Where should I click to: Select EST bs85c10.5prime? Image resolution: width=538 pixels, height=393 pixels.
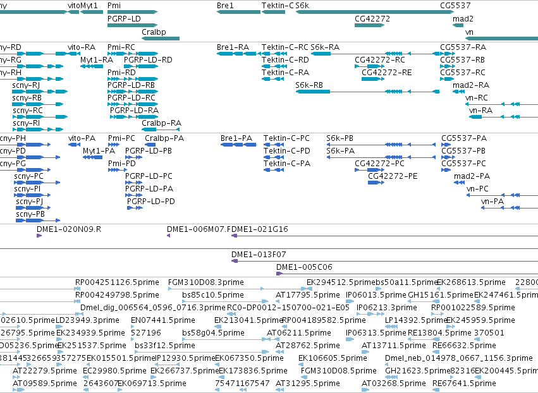[x=213, y=295]
